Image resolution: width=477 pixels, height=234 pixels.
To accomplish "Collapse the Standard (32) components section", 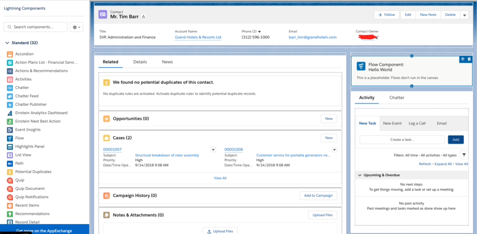I will pyautogui.click(x=7, y=43).
